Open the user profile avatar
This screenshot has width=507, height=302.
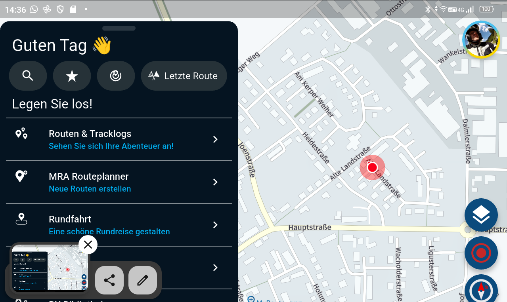click(x=481, y=40)
